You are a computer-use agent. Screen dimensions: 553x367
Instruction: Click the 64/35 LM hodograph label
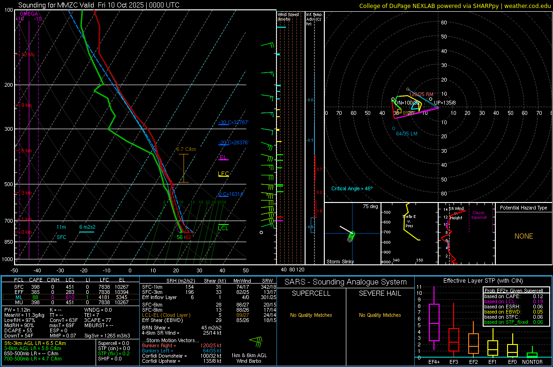(x=407, y=134)
